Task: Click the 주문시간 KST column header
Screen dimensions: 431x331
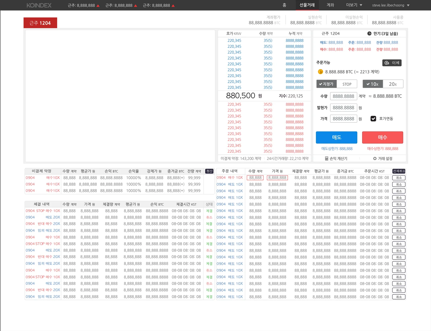Action: click(x=374, y=171)
